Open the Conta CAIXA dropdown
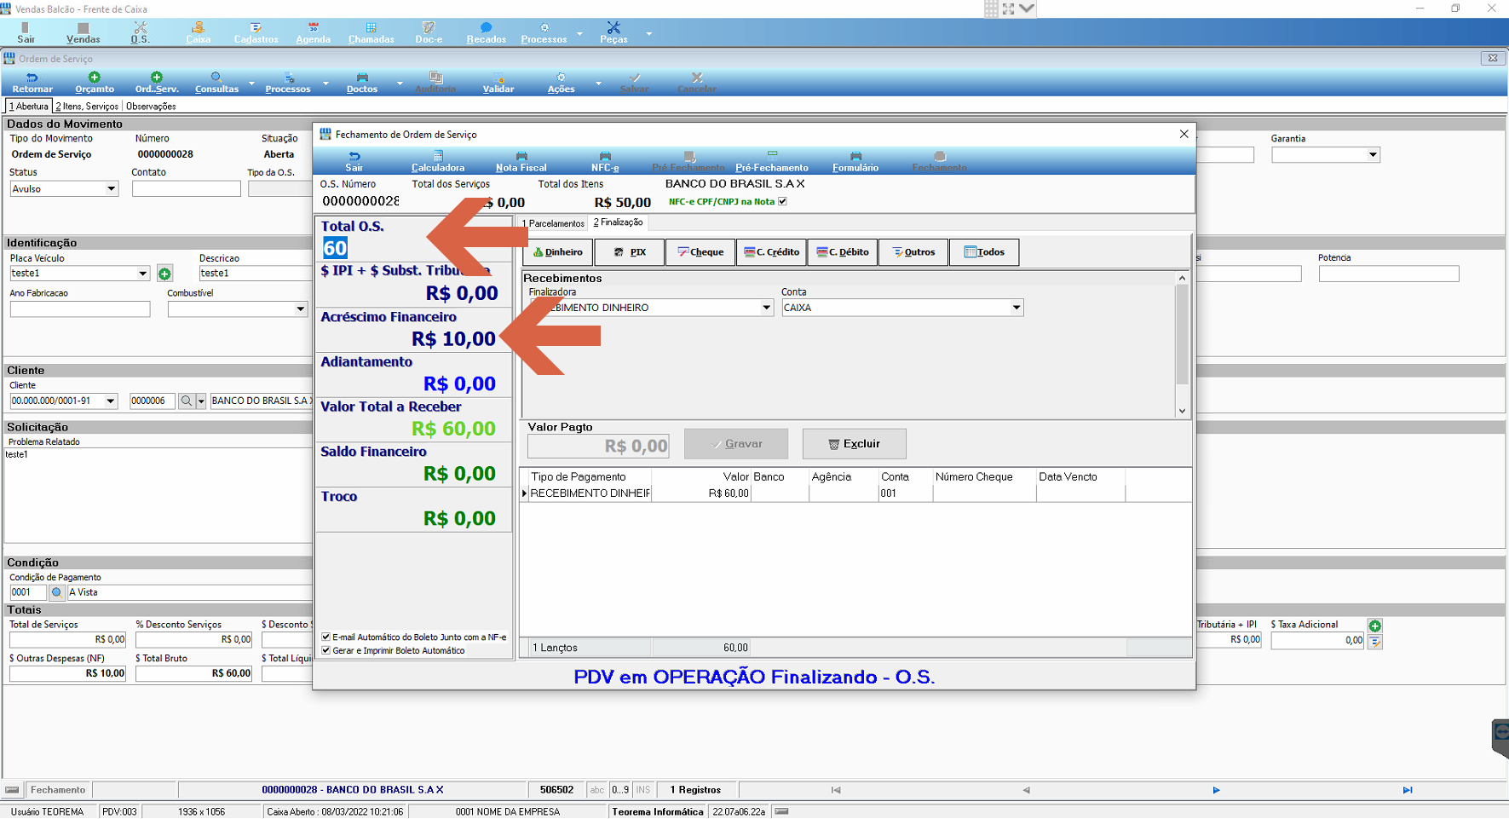 [x=1017, y=308]
